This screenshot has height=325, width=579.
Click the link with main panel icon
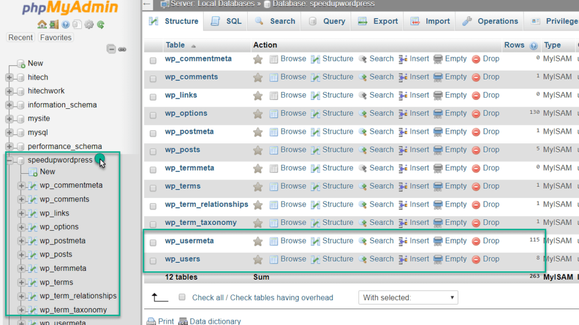122,49
